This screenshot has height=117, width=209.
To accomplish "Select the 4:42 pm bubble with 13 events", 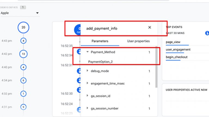I will tap(23, 54).
